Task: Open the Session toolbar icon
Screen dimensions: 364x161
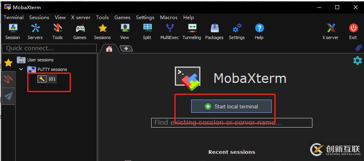Action: [x=12, y=28]
